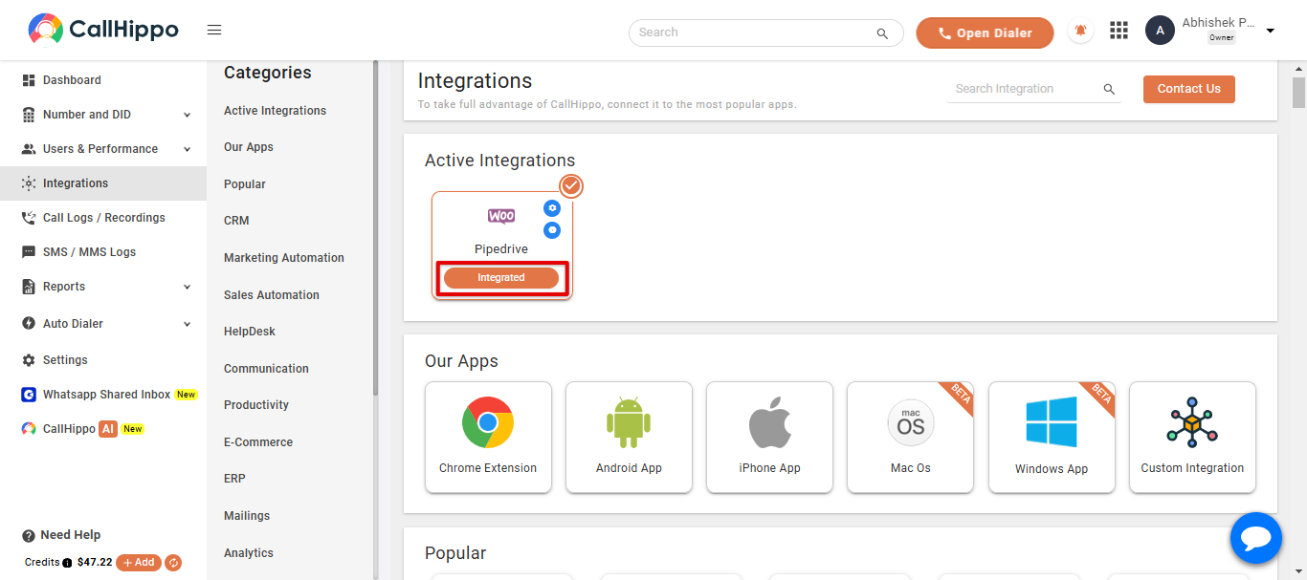Screen dimensions: 1307x580
Task: Open the Windows App card
Action: coord(1052,438)
